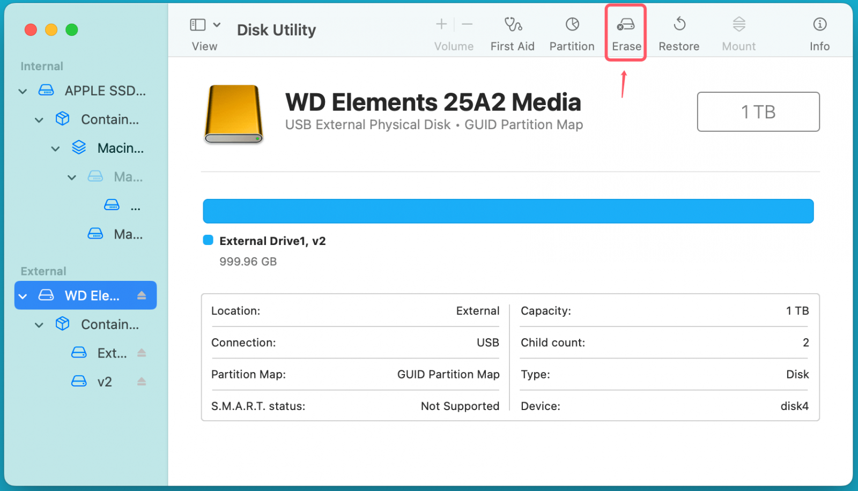This screenshot has width=858, height=491.
Task: Select the external Container cube icon
Action: pyautogui.click(x=63, y=324)
